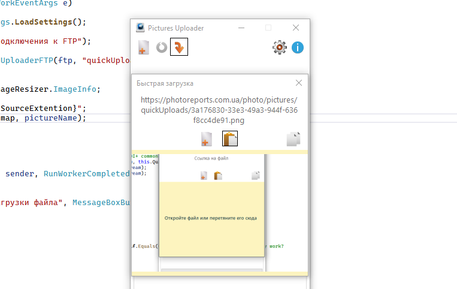Viewport: 457px width, 289px height.
Task: Click the copy link icon beside the preview
Action: coord(293,139)
